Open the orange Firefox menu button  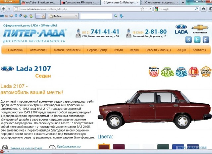pos(10,1)
